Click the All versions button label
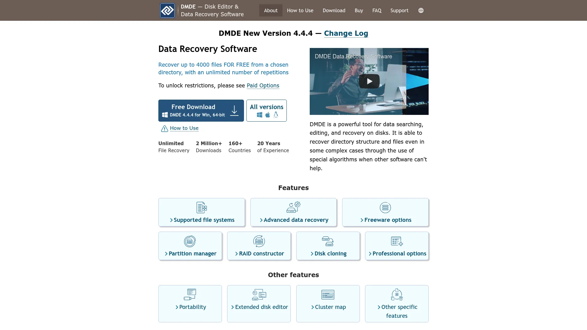The image size is (587, 330). point(267,107)
